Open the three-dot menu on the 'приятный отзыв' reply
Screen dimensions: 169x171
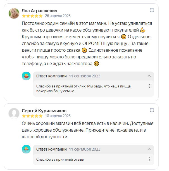click(150, 159)
